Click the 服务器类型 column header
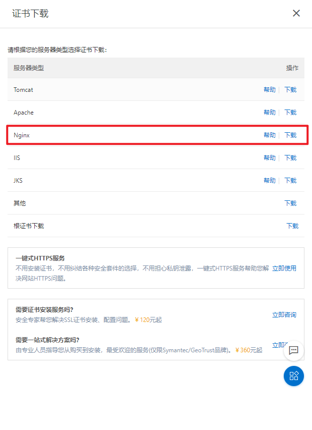 click(29, 68)
